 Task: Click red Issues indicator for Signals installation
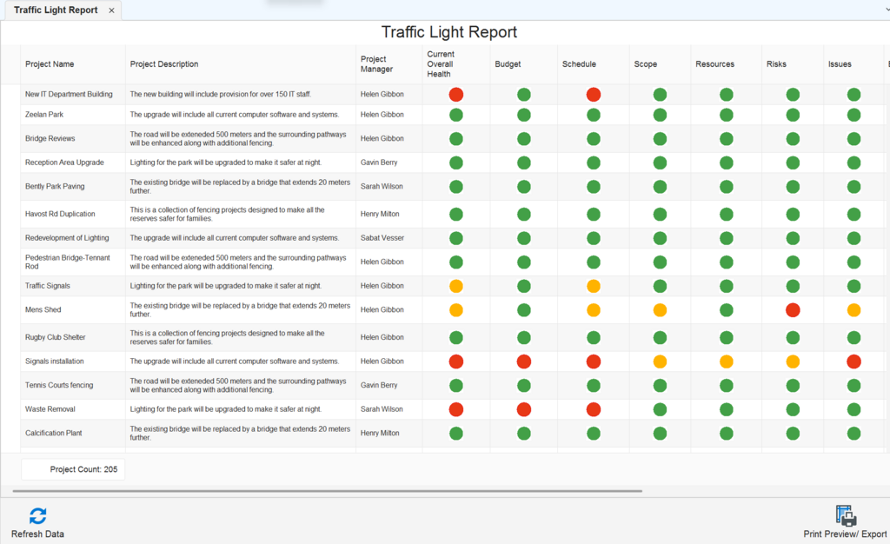[853, 362]
